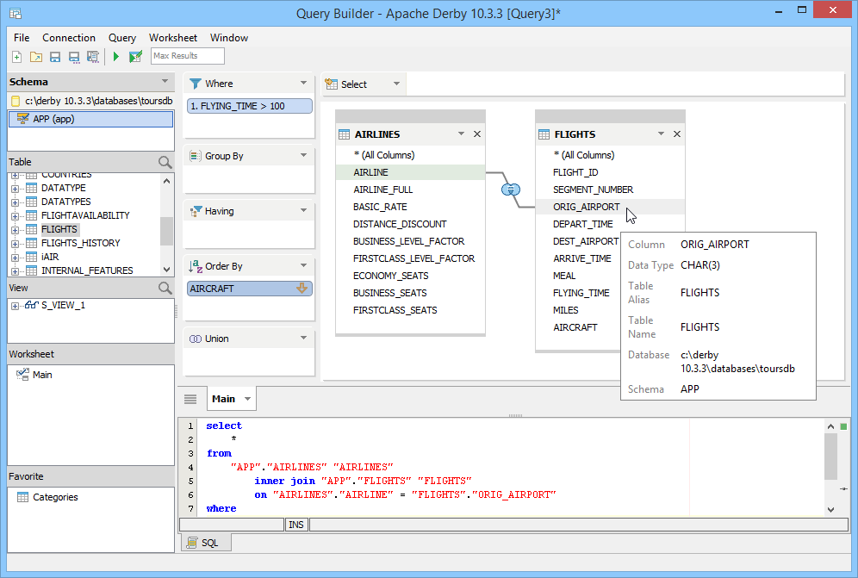This screenshot has width=858, height=578.
Task: Click the Max Results input field
Action: point(188,56)
